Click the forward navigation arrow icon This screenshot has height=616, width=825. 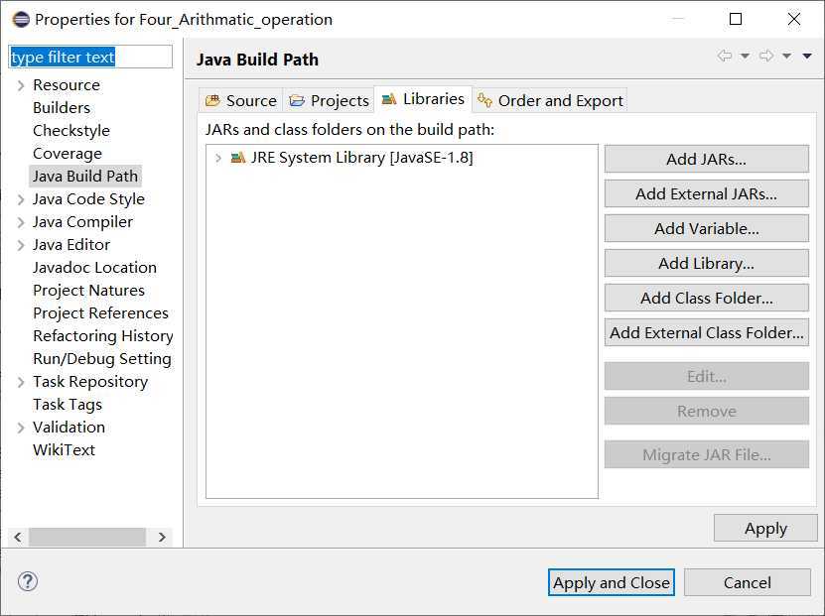click(766, 57)
